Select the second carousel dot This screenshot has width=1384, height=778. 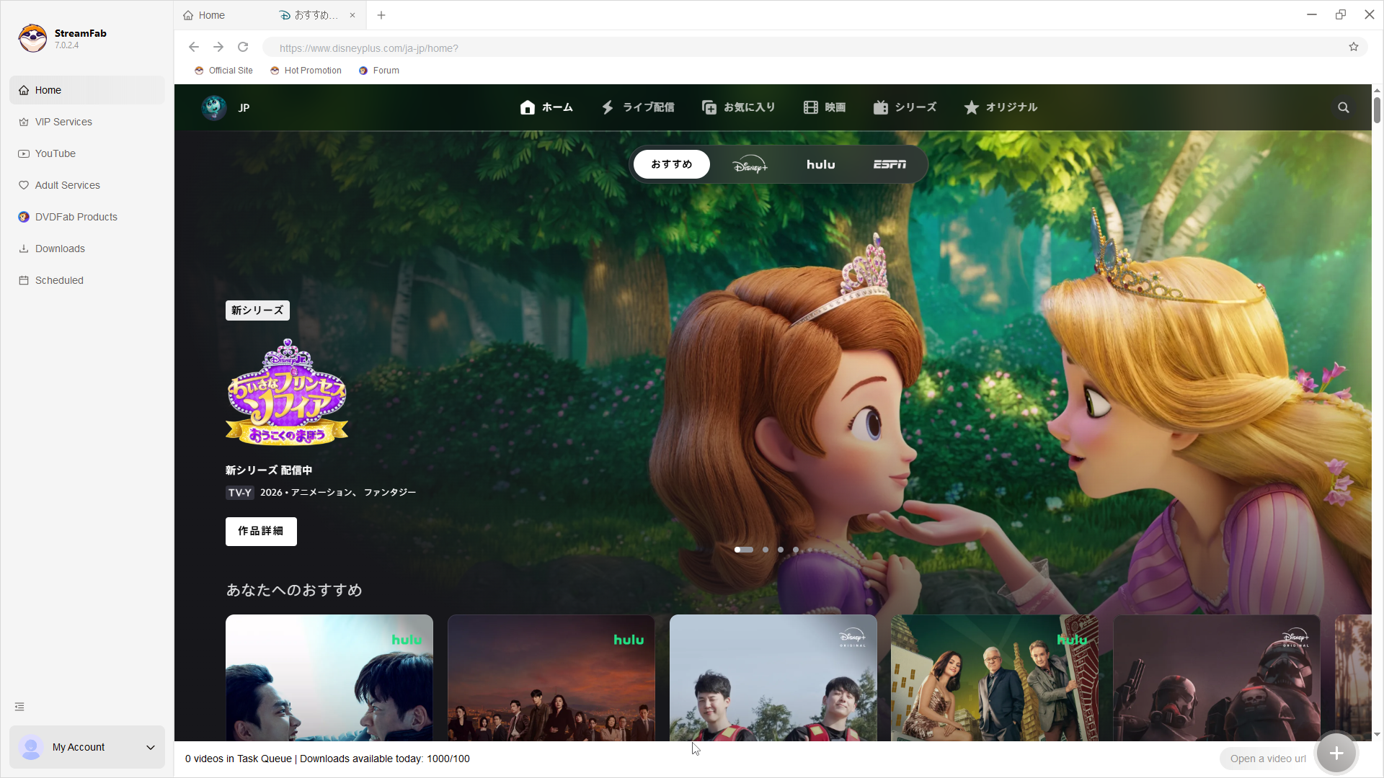point(766,550)
